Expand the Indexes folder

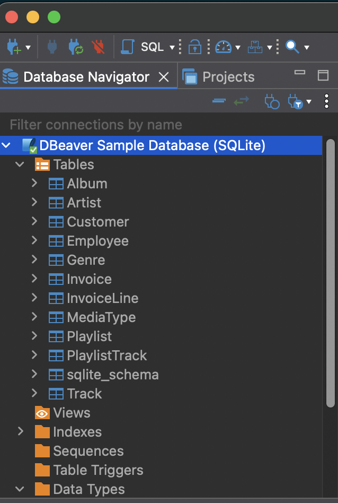21,432
